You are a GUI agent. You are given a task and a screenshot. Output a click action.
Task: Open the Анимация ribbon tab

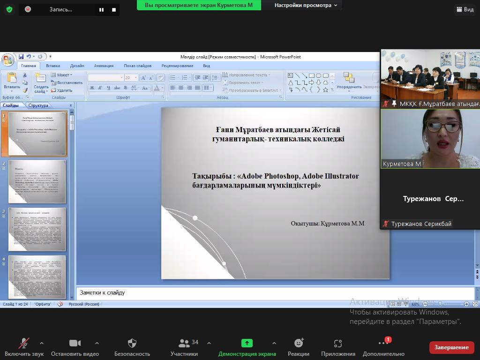[104, 66]
